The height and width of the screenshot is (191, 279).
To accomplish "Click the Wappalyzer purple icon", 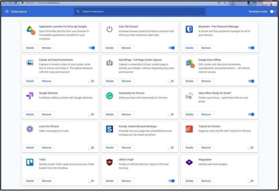I will pyautogui.click(x=189, y=162).
